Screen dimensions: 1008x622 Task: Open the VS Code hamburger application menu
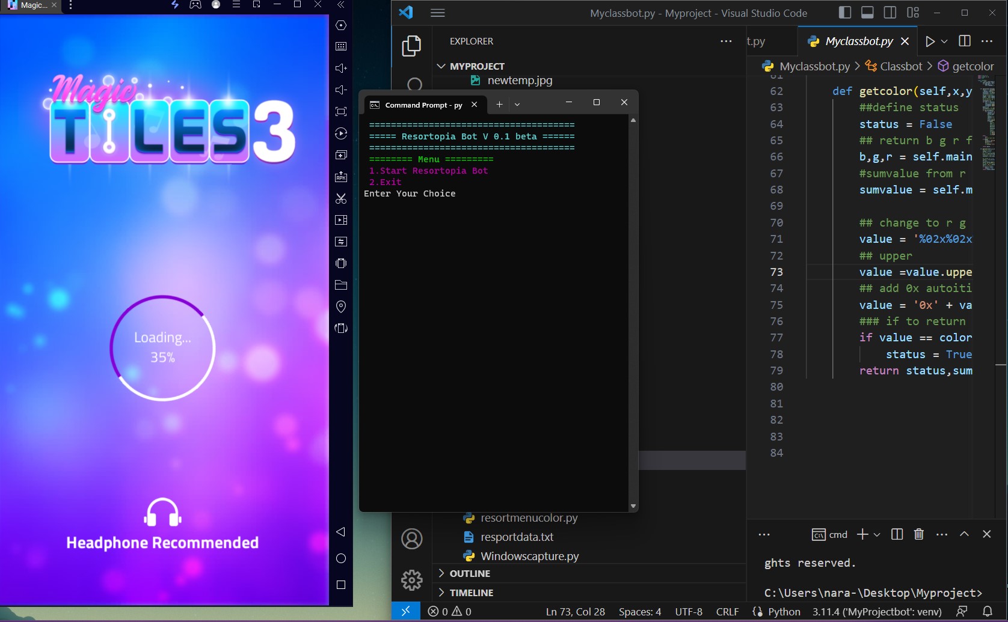click(x=438, y=13)
